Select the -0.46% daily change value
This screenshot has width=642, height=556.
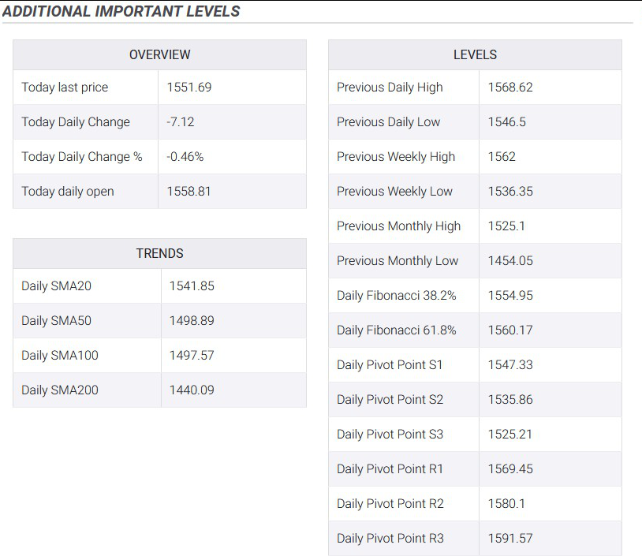coord(185,157)
